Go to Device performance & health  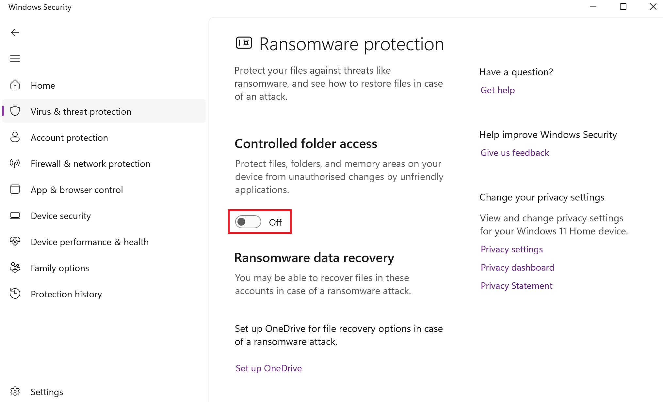(x=89, y=242)
